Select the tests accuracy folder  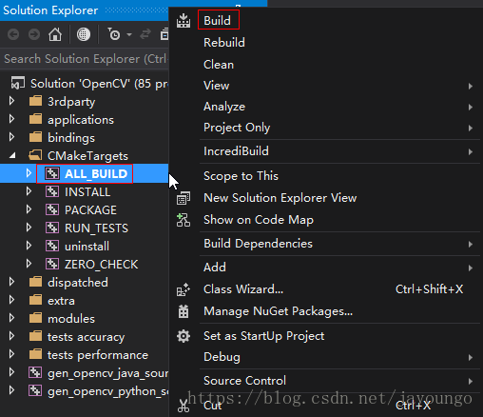(x=86, y=337)
